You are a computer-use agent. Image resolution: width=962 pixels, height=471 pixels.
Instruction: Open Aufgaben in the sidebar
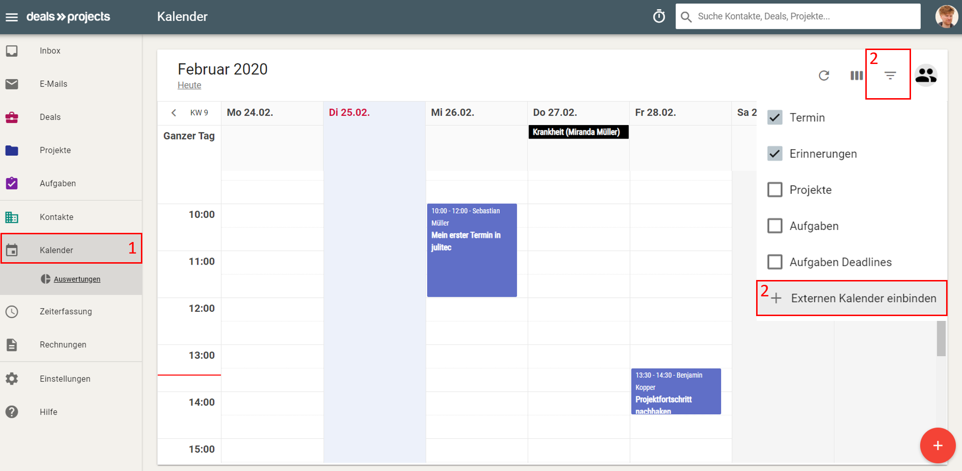[x=71, y=183]
